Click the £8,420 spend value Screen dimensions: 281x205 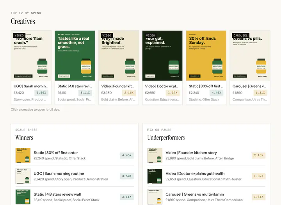(x=19, y=93)
